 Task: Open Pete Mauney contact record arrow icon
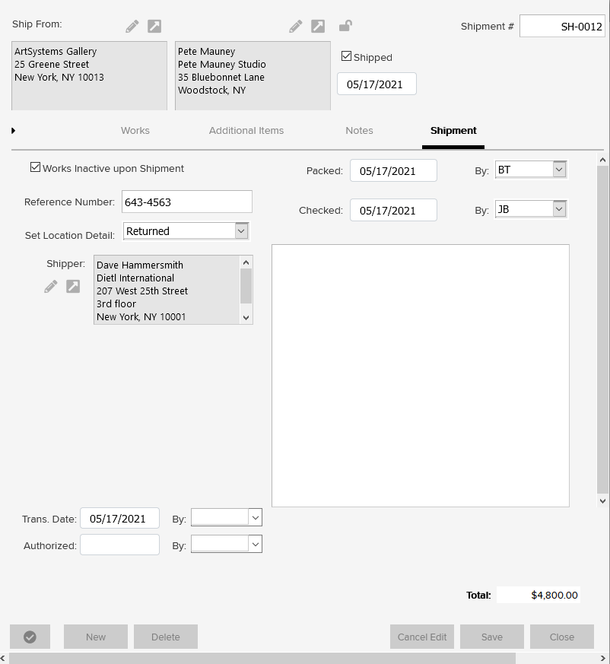click(318, 27)
